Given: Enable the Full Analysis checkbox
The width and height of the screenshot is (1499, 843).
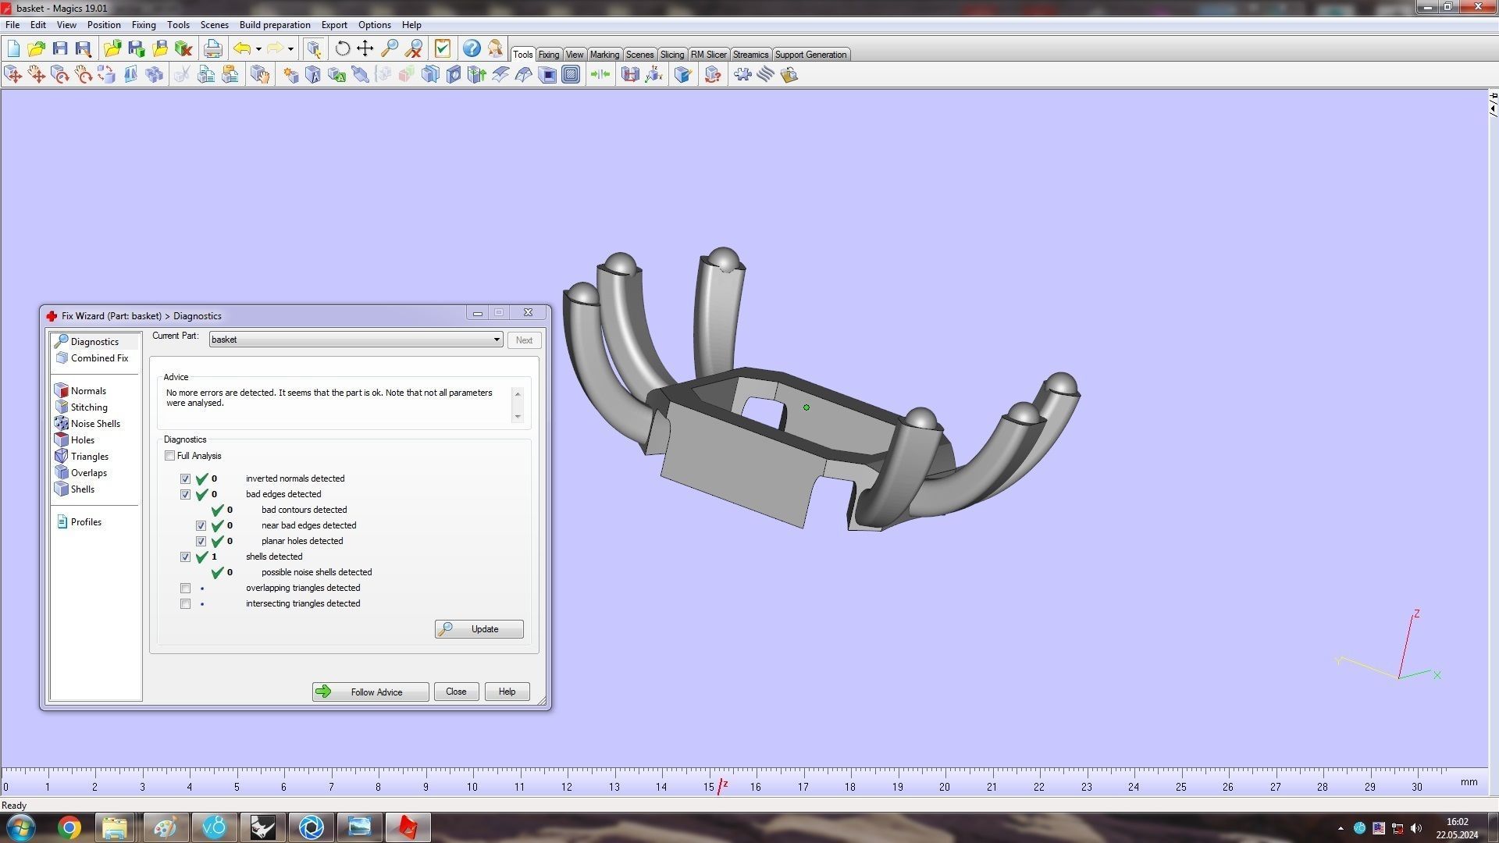Looking at the screenshot, I should click(x=169, y=456).
